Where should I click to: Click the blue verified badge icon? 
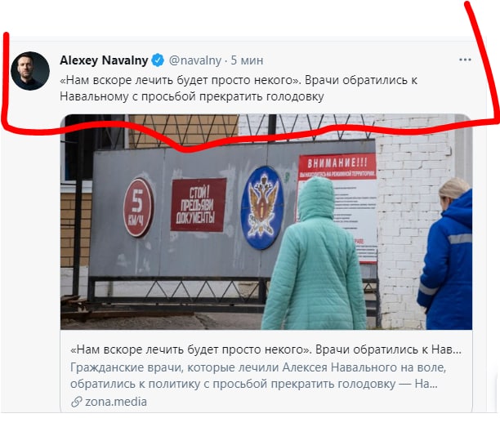pyautogui.click(x=158, y=60)
